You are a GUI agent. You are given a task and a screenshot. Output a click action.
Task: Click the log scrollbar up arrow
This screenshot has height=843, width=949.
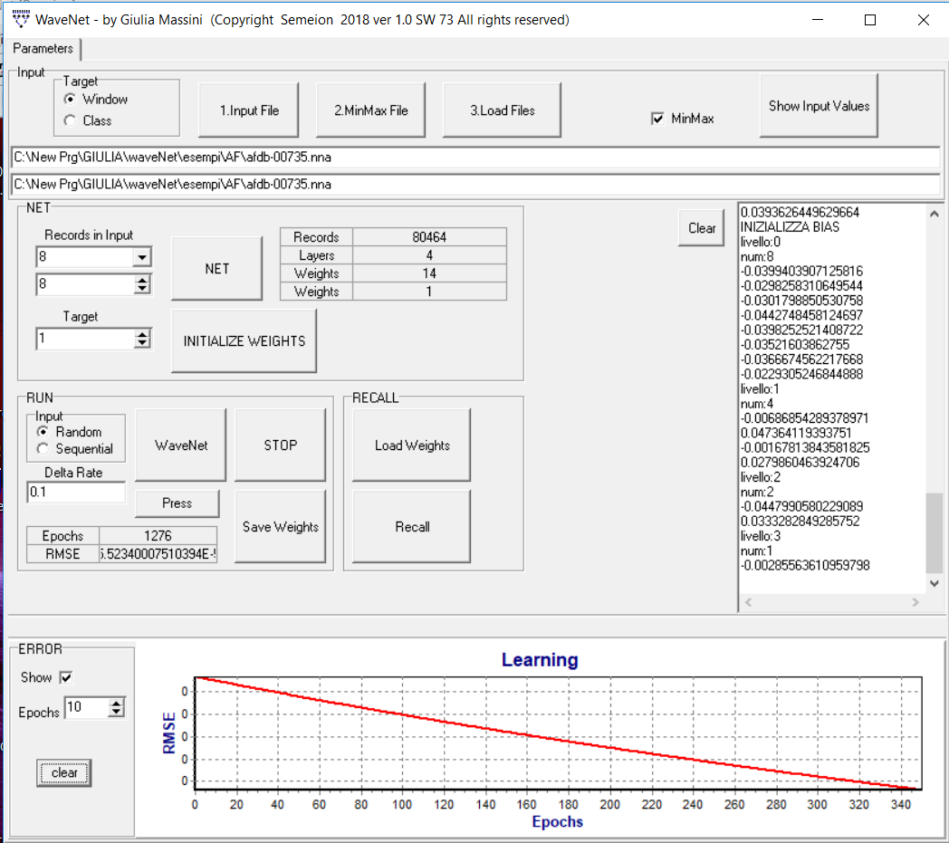pos(934,214)
